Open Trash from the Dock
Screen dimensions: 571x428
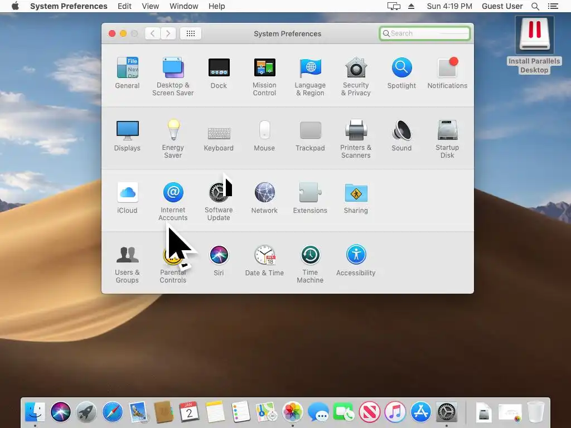536,412
